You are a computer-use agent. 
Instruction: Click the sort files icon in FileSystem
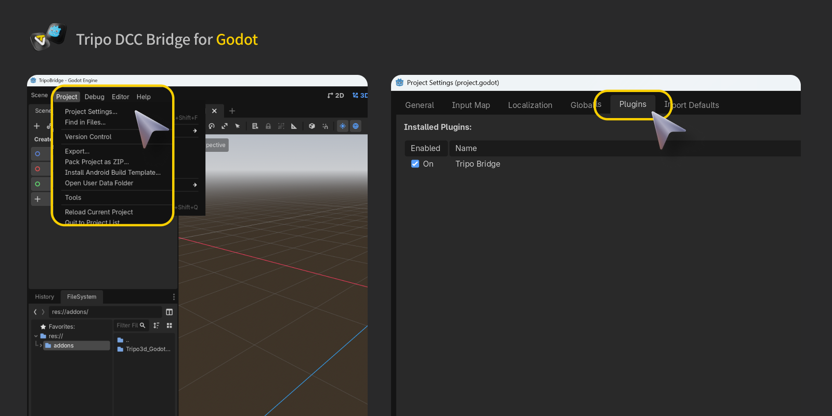(x=157, y=326)
